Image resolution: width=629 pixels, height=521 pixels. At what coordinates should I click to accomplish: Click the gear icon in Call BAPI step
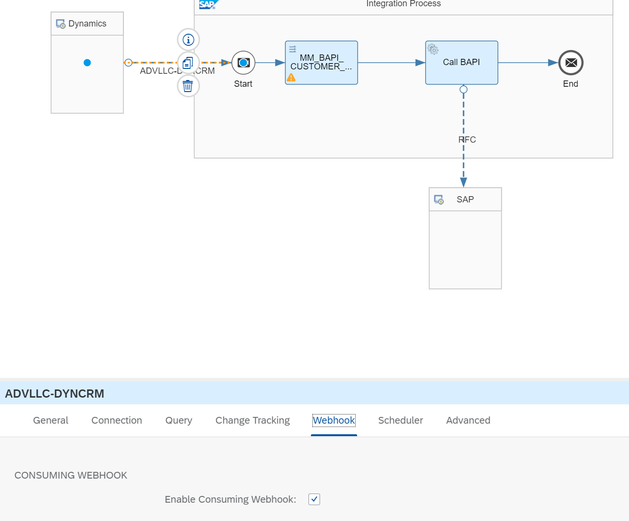tap(433, 49)
